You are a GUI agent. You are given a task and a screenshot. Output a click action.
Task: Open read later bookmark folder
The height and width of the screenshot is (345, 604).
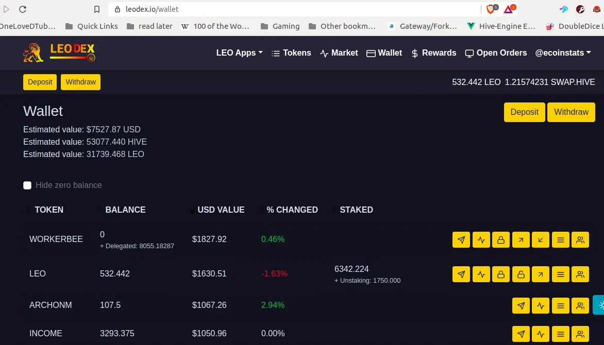(x=149, y=26)
